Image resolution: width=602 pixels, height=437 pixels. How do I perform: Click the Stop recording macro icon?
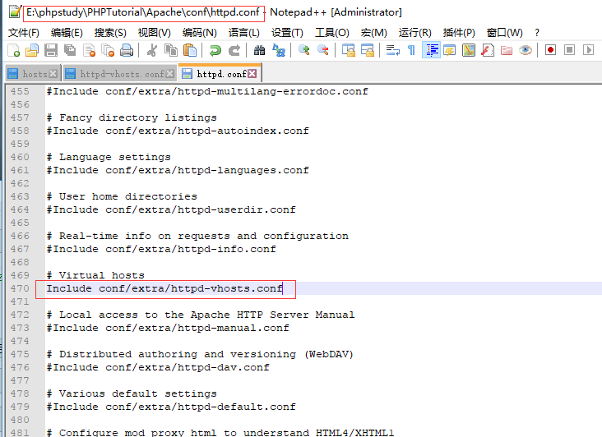point(569,50)
